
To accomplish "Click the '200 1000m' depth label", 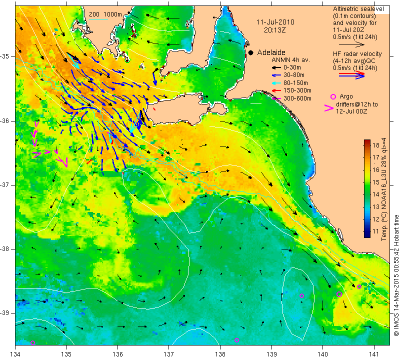I will click(105, 14).
